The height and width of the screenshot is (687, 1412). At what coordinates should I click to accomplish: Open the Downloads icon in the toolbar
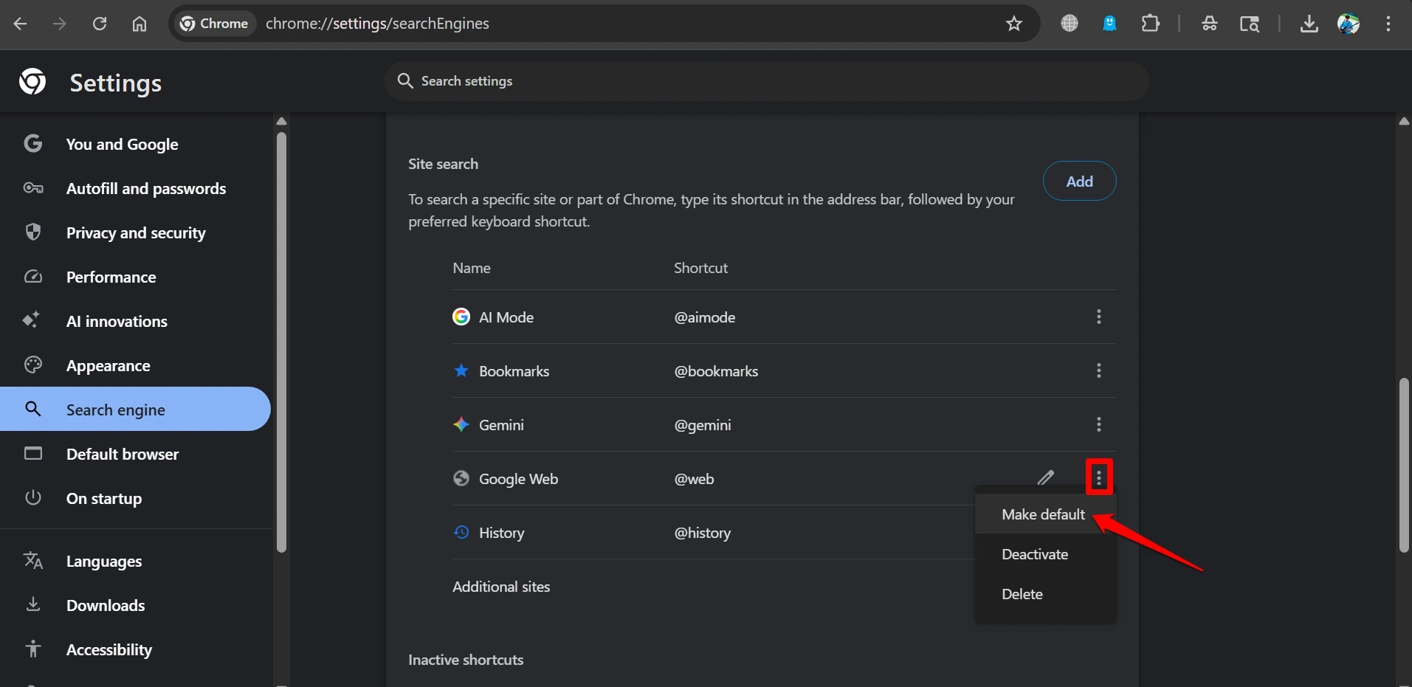click(x=1309, y=24)
